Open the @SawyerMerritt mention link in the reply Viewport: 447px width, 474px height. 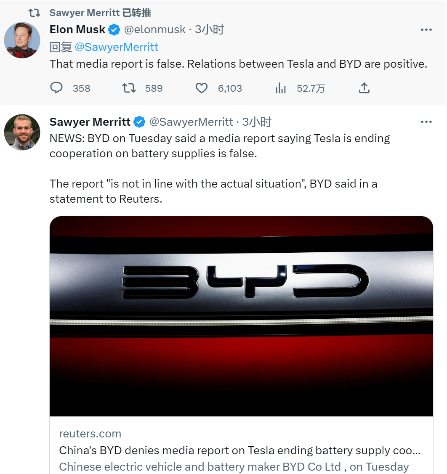117,47
